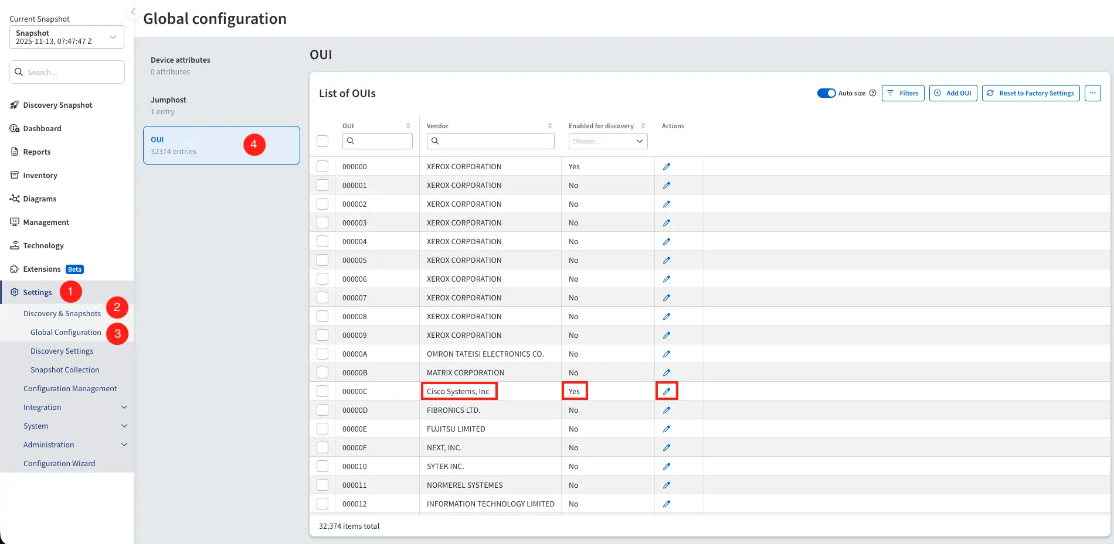
Task: Sort the Vendor column using sort arrows
Action: 550,126
